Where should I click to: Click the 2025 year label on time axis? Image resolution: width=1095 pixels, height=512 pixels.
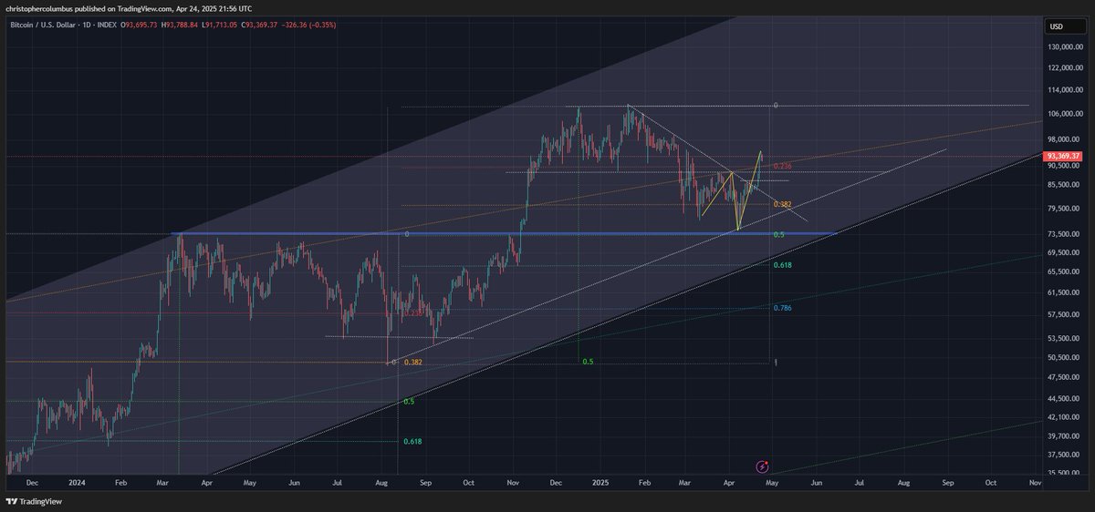(600, 481)
